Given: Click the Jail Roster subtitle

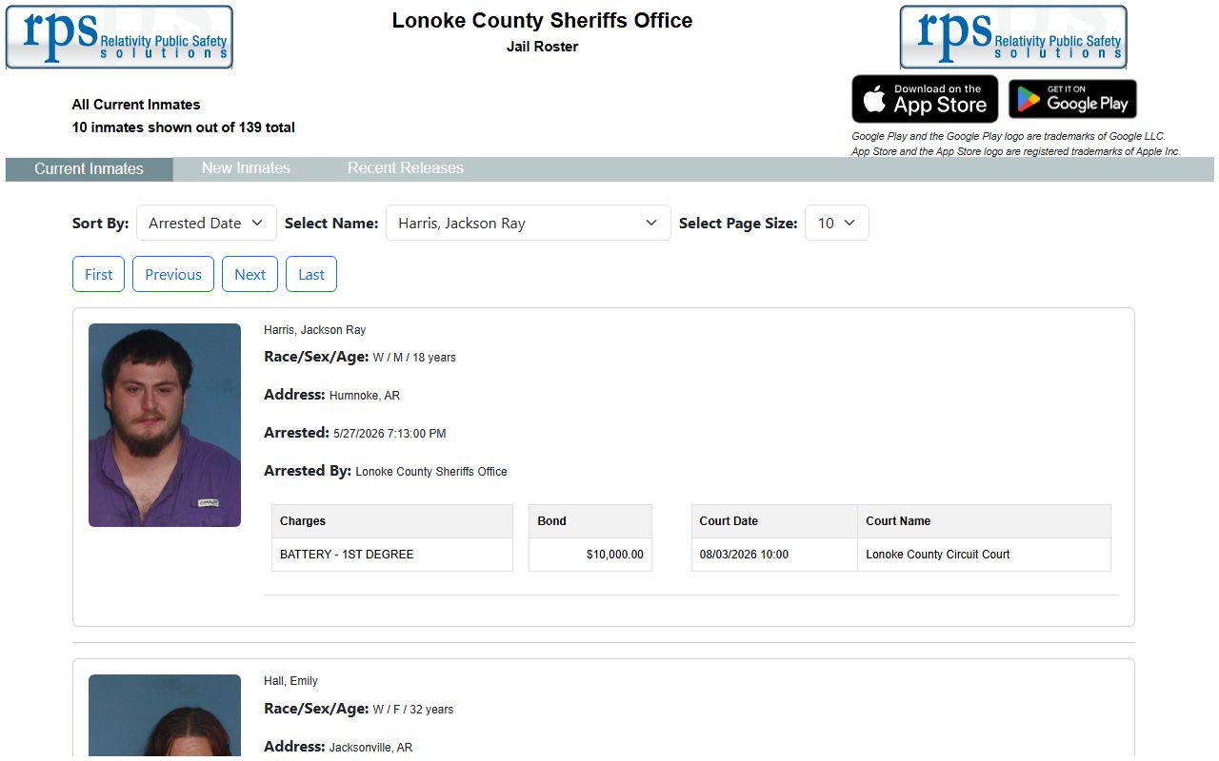Looking at the screenshot, I should pos(542,47).
